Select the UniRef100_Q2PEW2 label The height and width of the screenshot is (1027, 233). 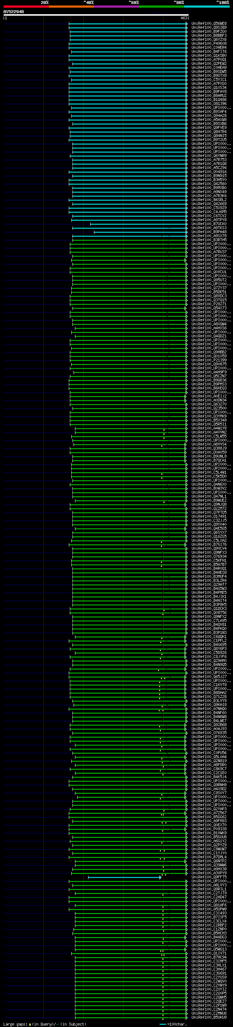point(209,63)
